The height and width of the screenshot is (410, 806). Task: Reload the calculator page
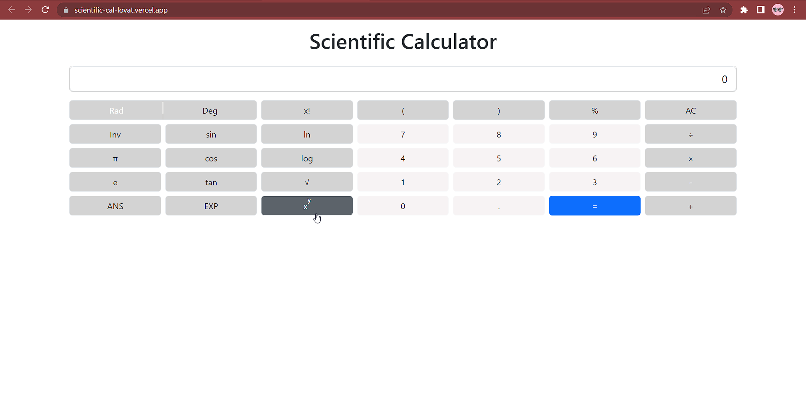[45, 10]
